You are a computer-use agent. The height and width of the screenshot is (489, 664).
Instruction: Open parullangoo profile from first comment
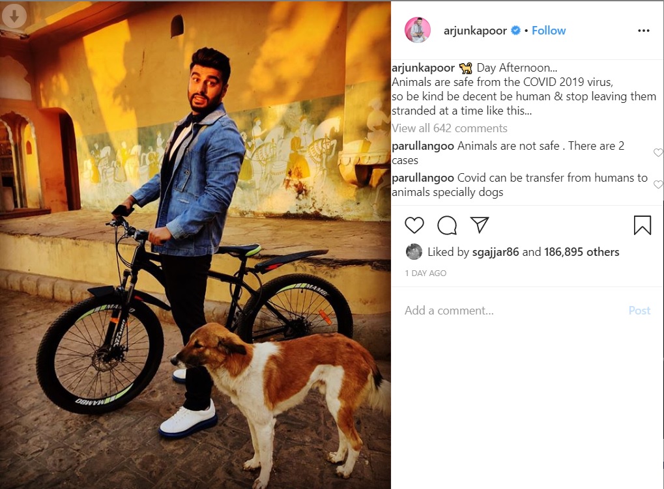click(423, 146)
